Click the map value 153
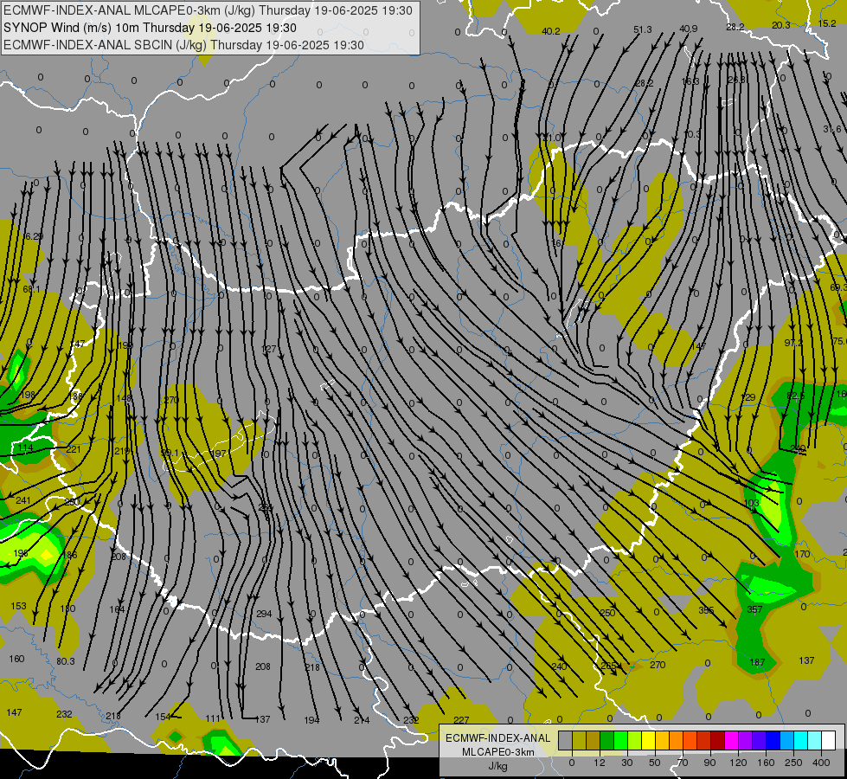The width and height of the screenshot is (847, 779). (18, 606)
